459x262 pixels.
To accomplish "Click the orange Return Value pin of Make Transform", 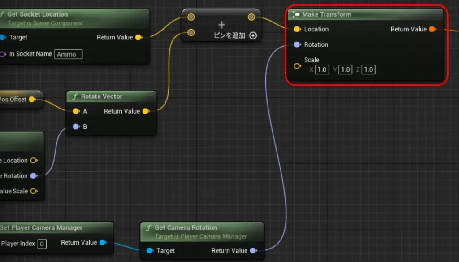I will [x=432, y=29].
